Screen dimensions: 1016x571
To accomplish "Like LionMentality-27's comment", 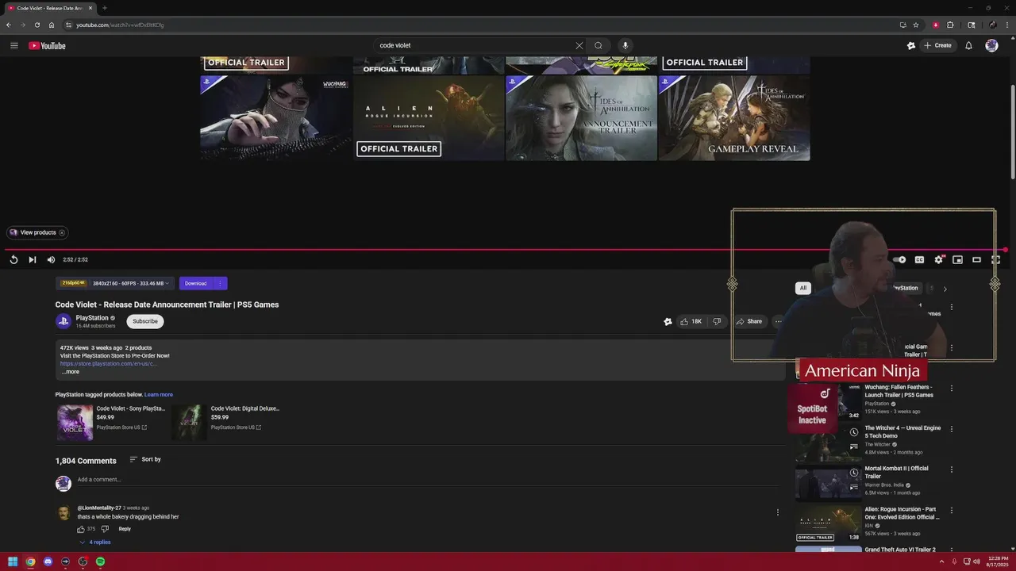I will [x=81, y=529].
